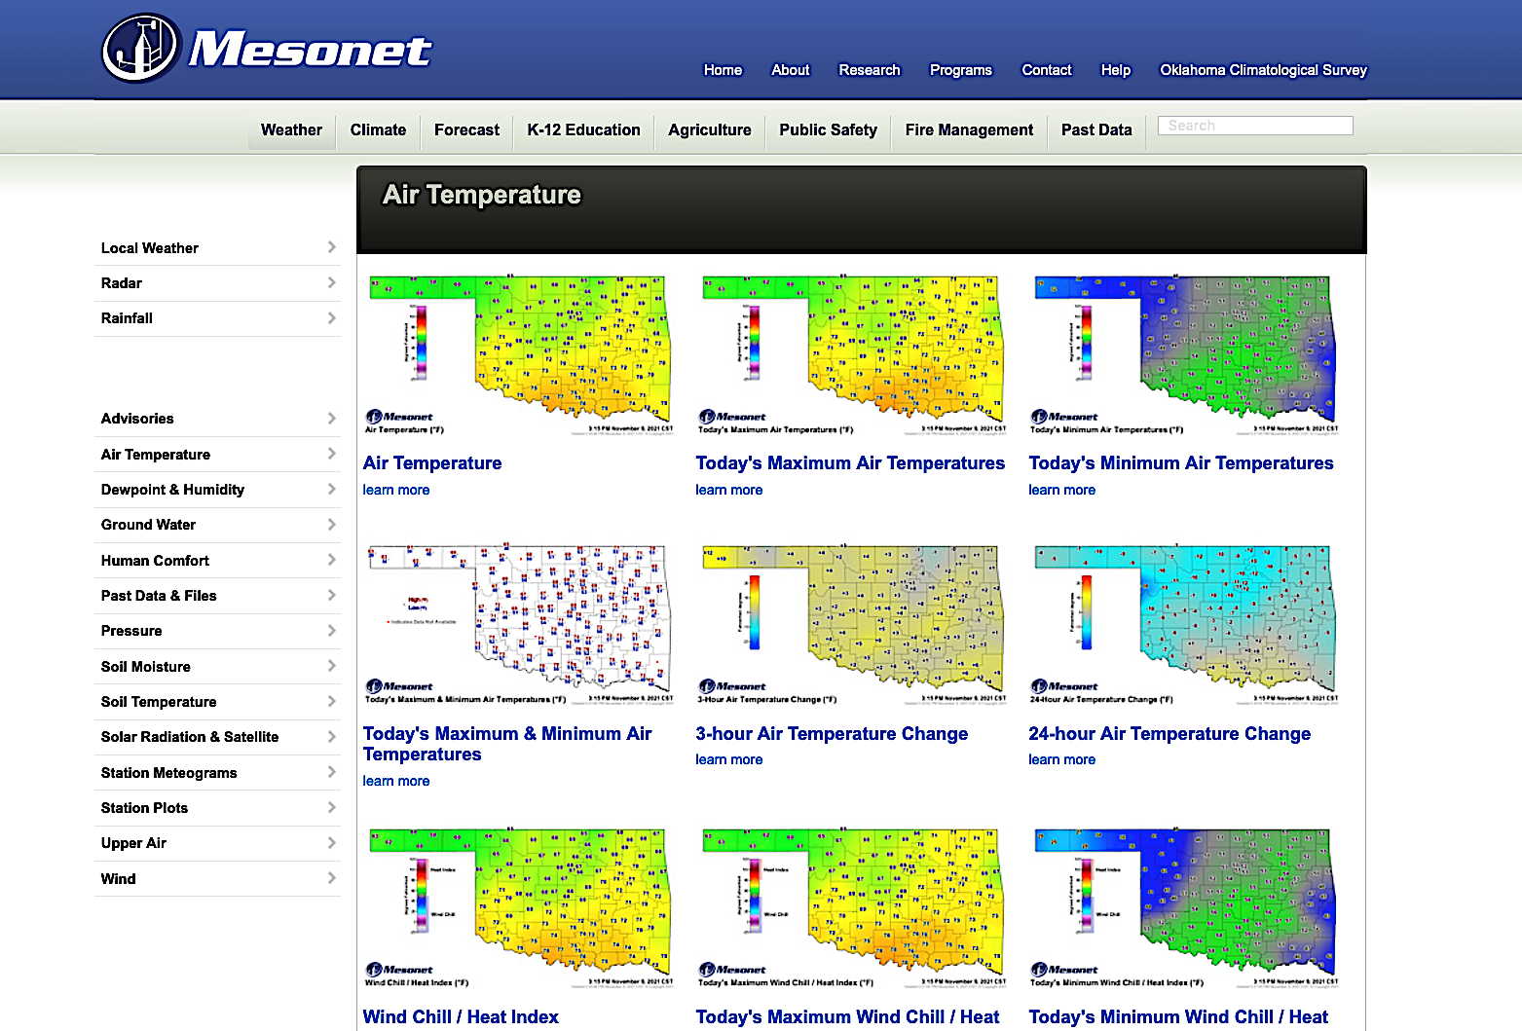The image size is (1522, 1031).
Task: Open Soil Moisture in the sidebar
Action: tap(217, 666)
